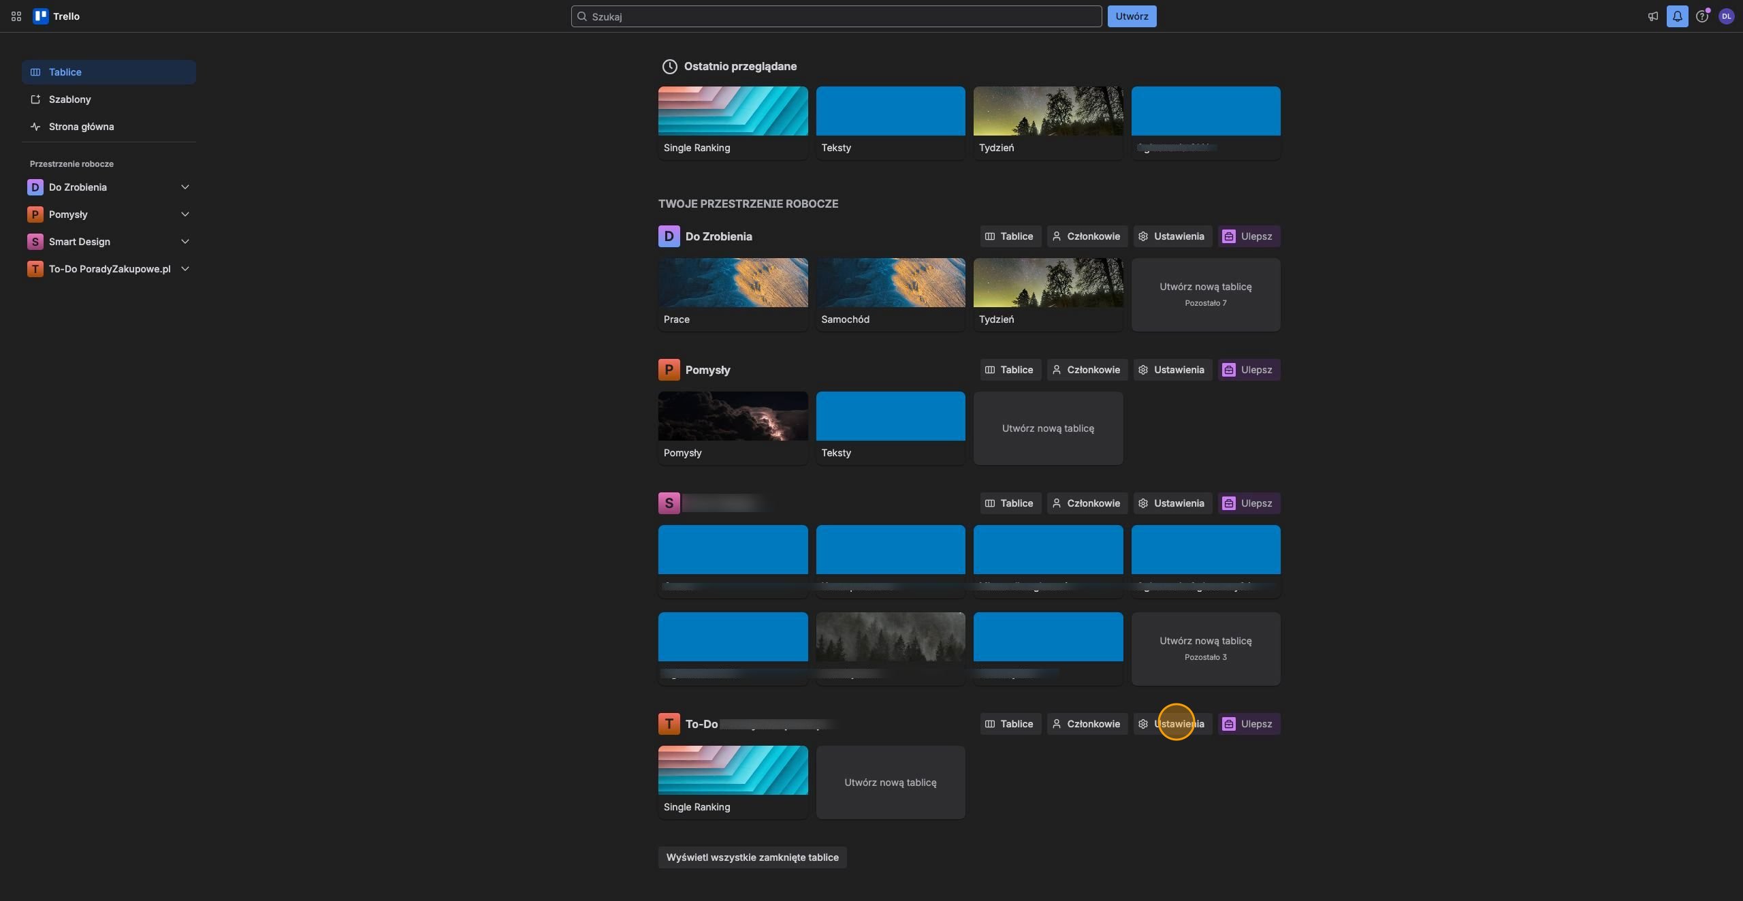Click the clock icon beside Ostatnio przeglądane
The image size is (1743, 901).
click(x=670, y=67)
